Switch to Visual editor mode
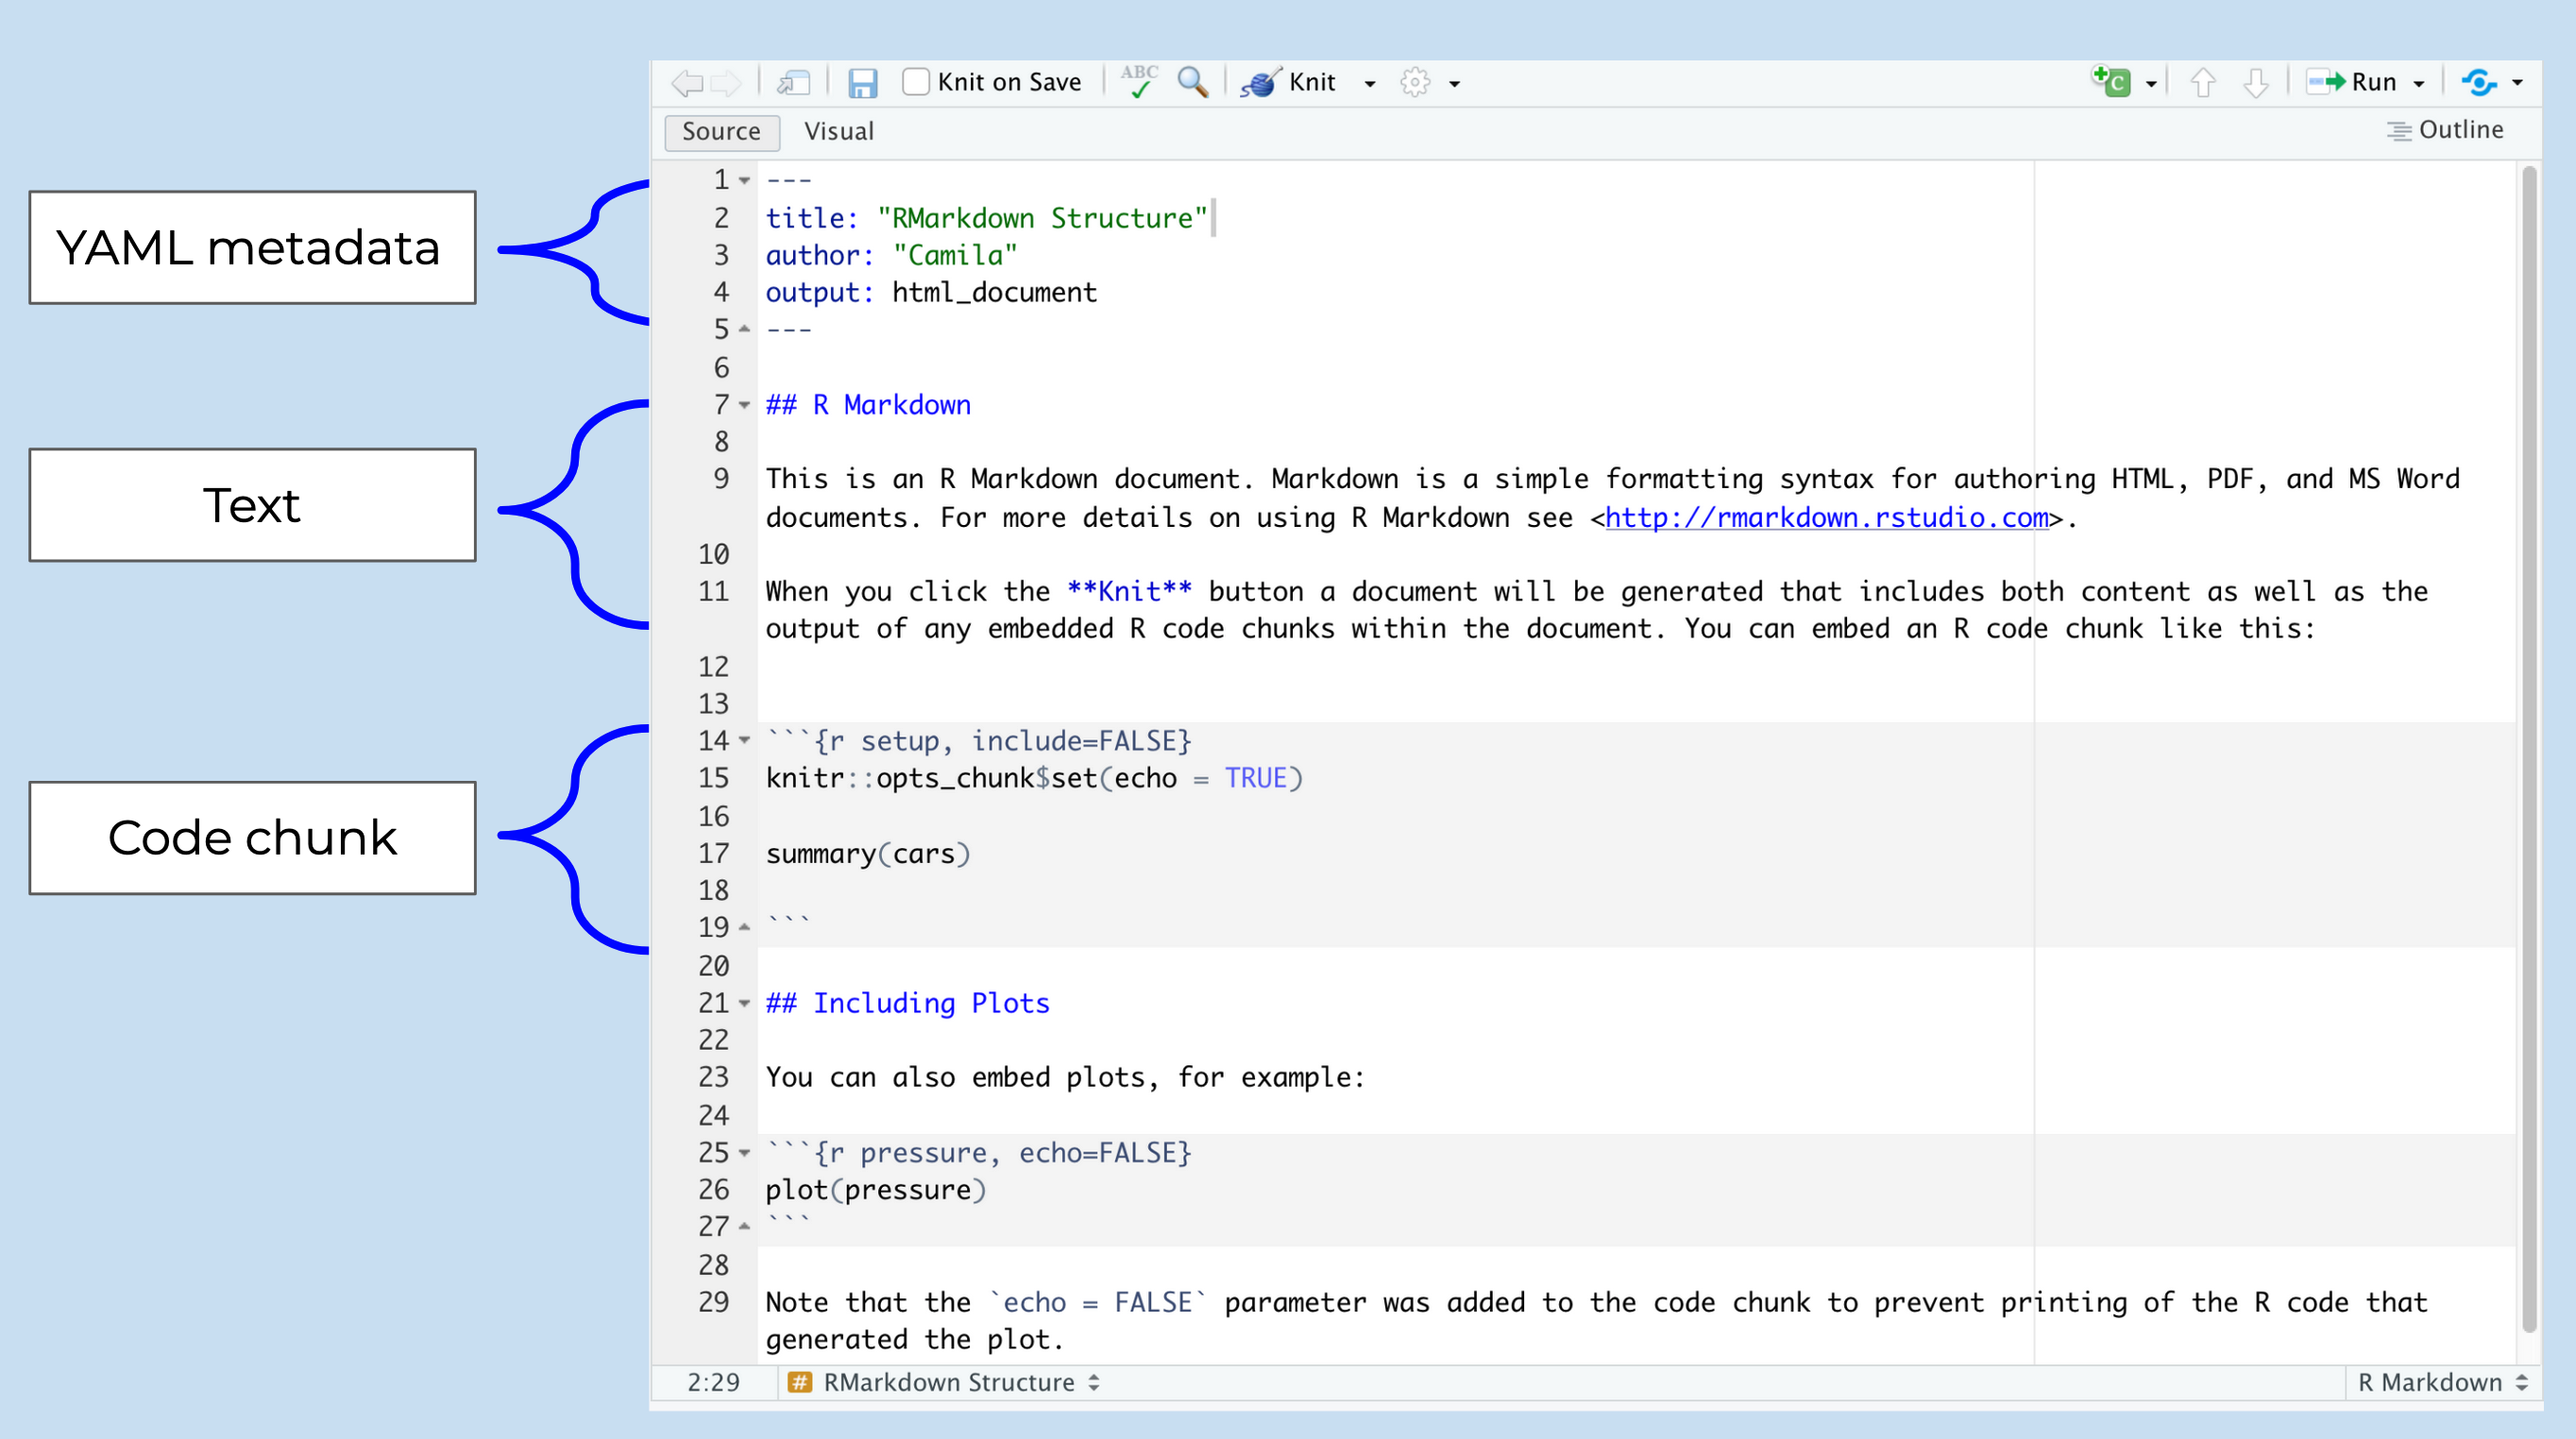This screenshot has height=1439, width=2576. (839, 131)
